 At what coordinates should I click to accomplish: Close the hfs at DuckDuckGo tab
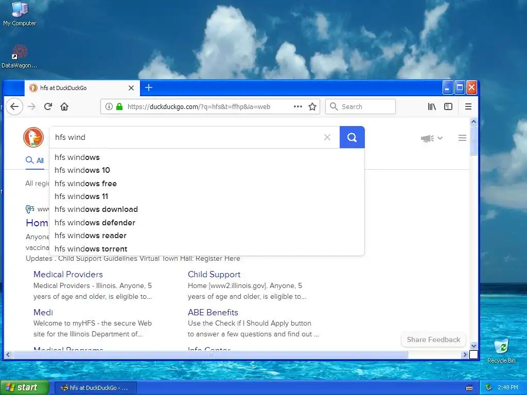point(131,88)
